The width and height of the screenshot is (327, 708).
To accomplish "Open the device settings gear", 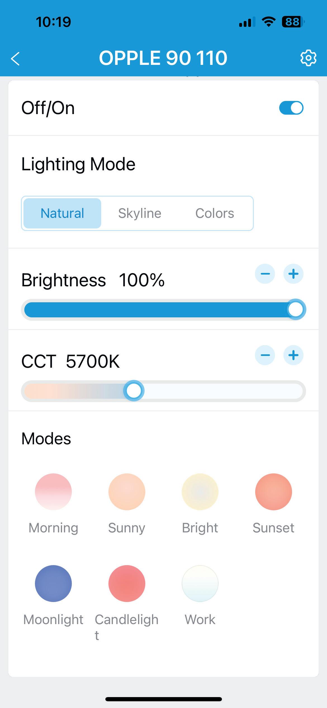I will 308,58.
